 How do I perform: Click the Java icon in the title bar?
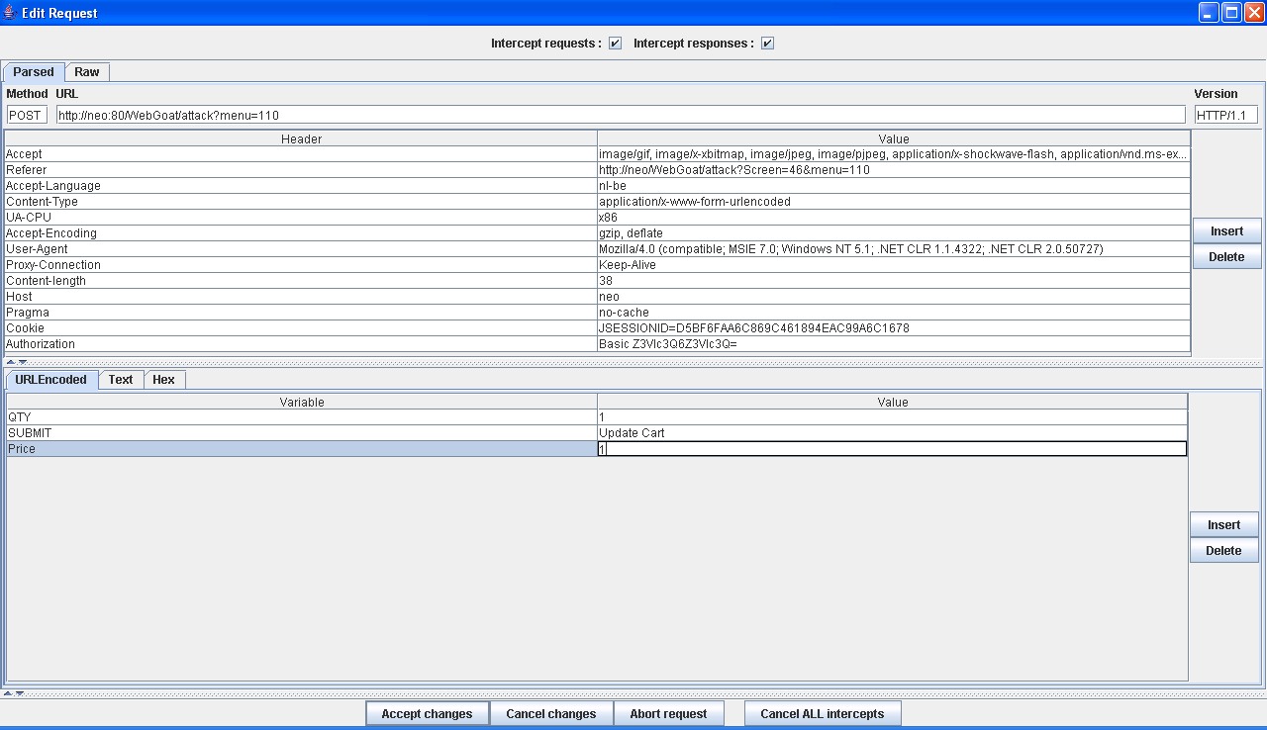tap(10, 13)
